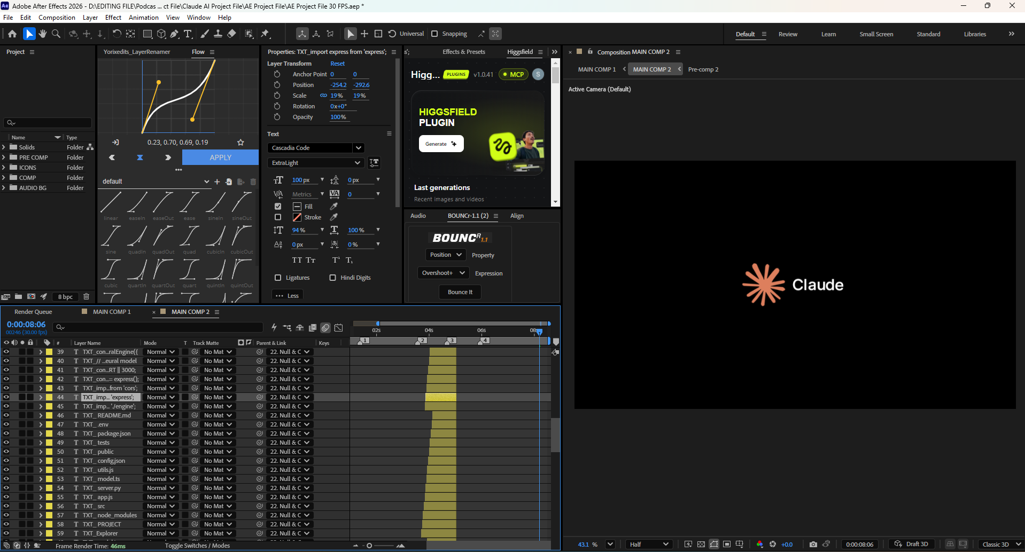This screenshot has height=552, width=1025.
Task: Click the timeline zoom slider
Action: click(377, 546)
